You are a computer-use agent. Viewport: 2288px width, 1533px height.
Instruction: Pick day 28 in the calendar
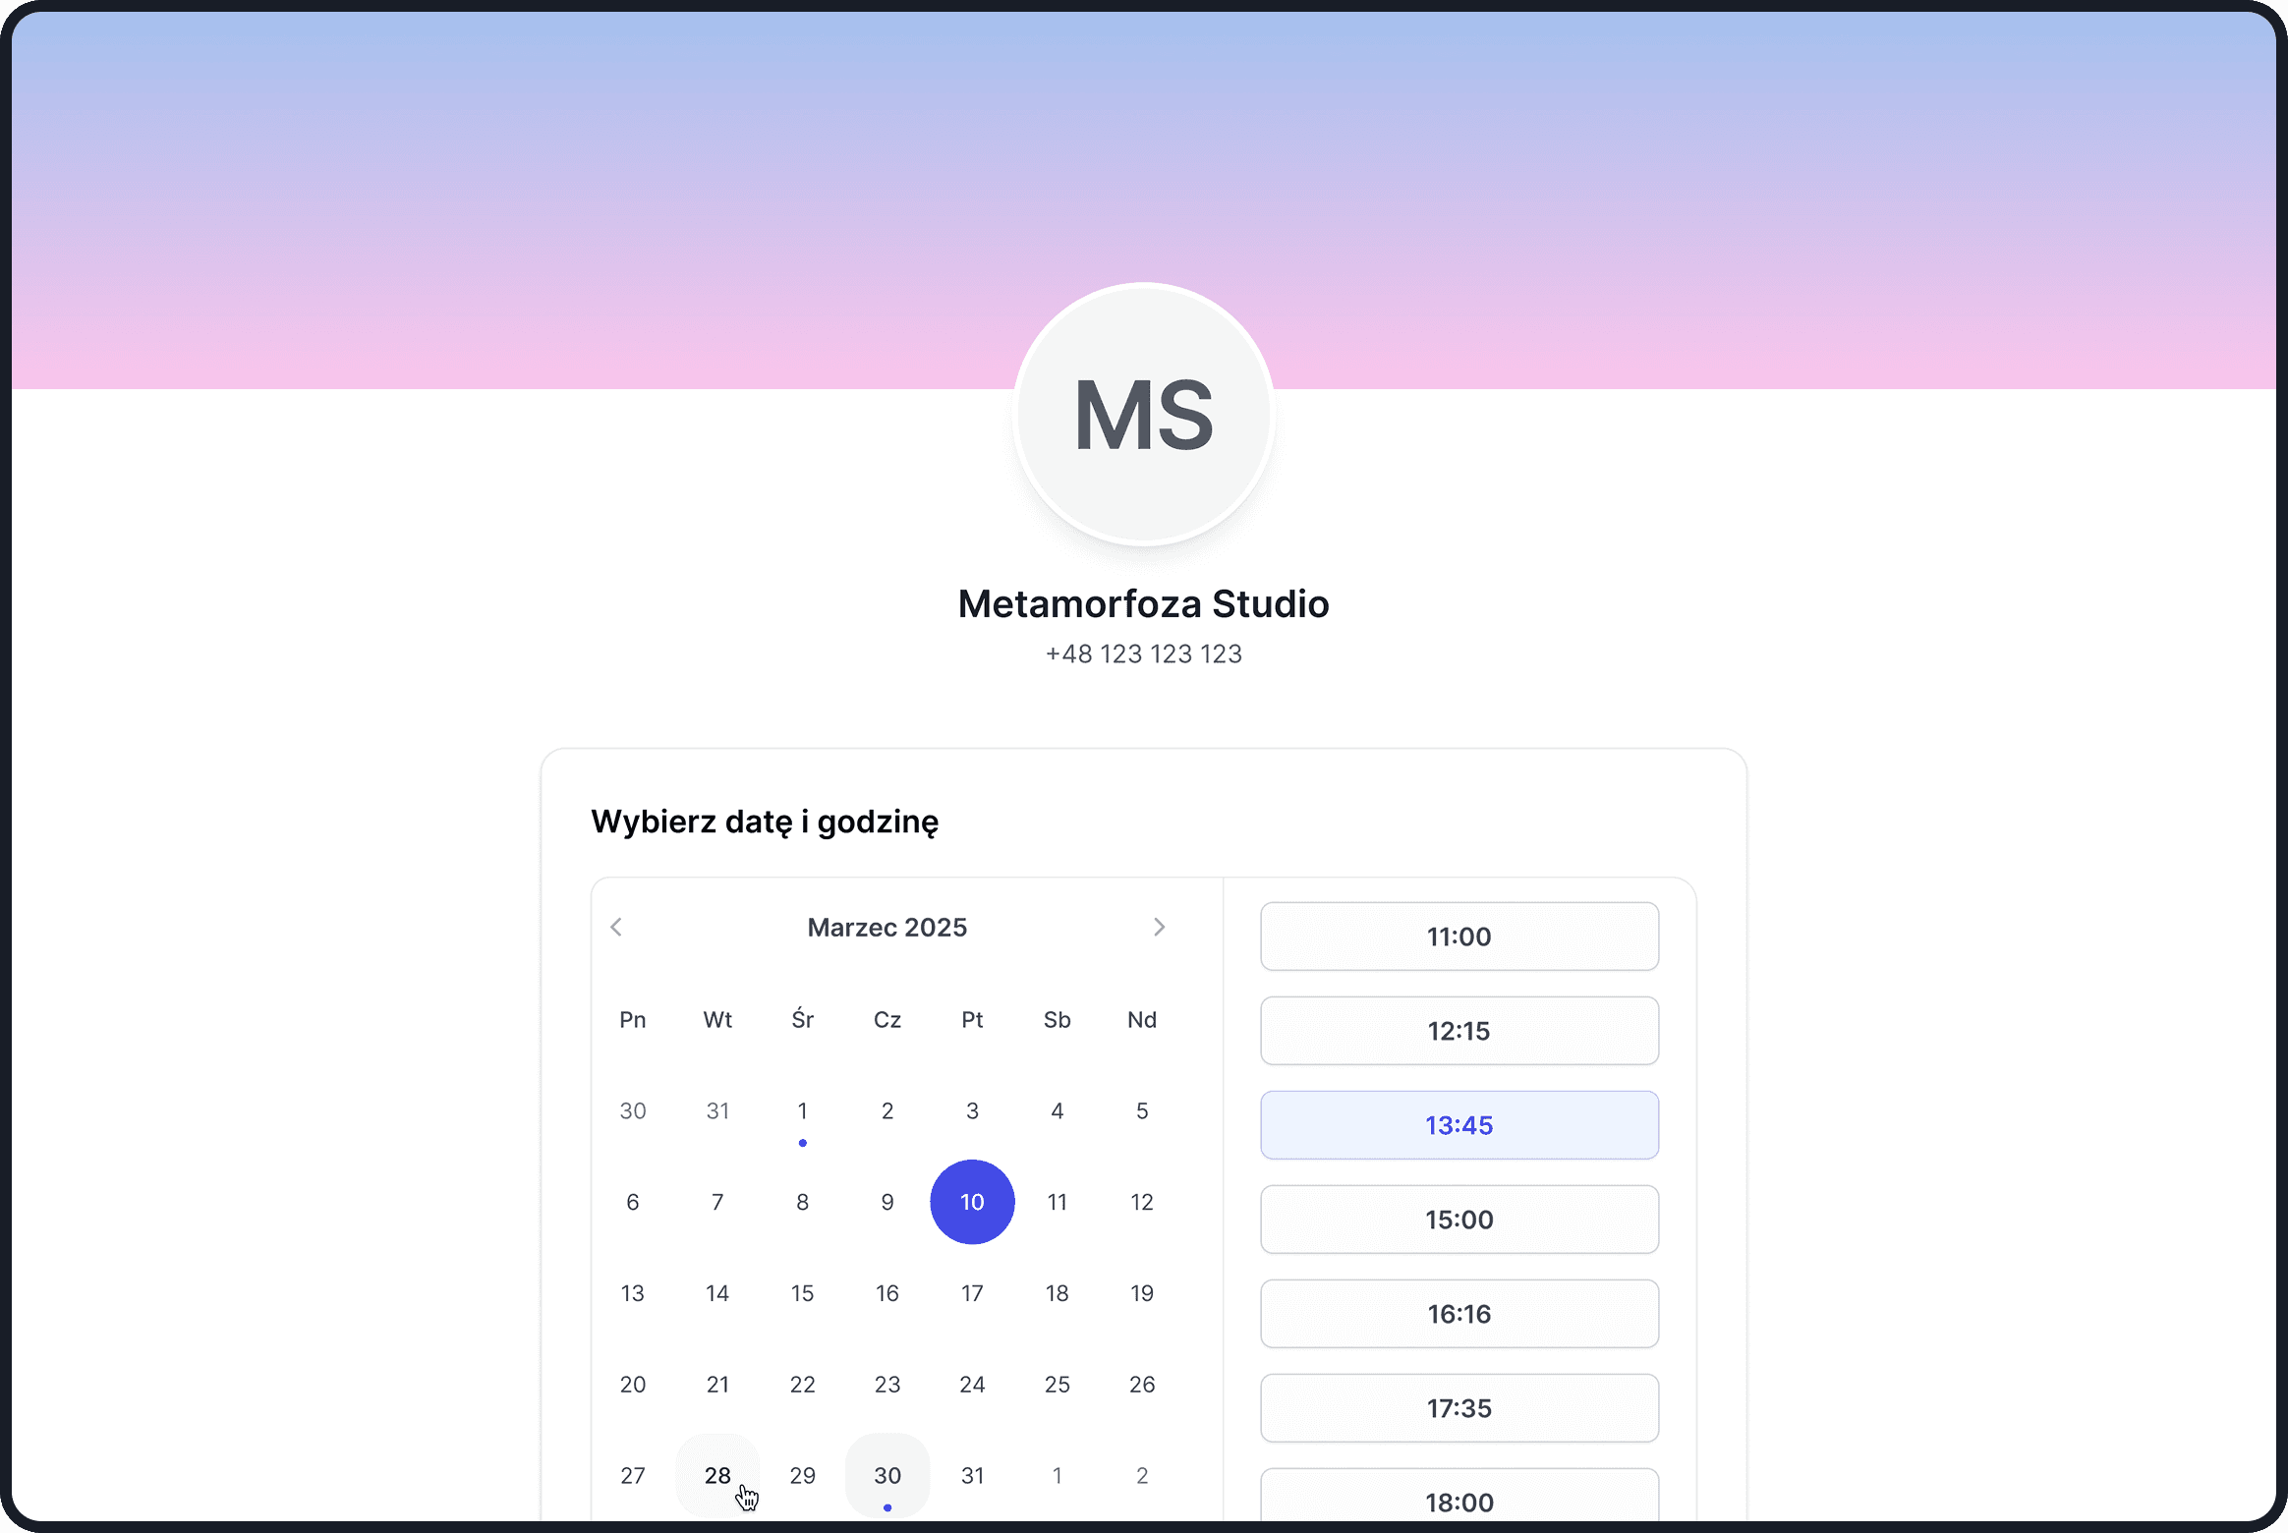tap(717, 1475)
